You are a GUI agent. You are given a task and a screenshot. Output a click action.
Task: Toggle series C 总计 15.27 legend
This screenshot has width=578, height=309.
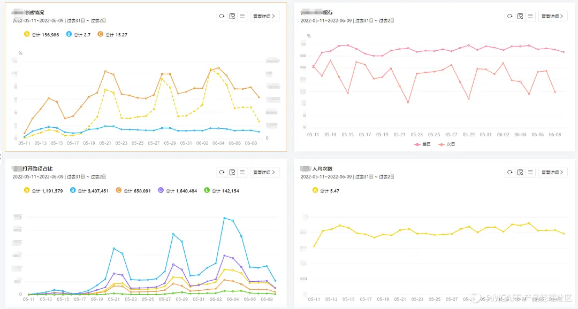(112, 35)
